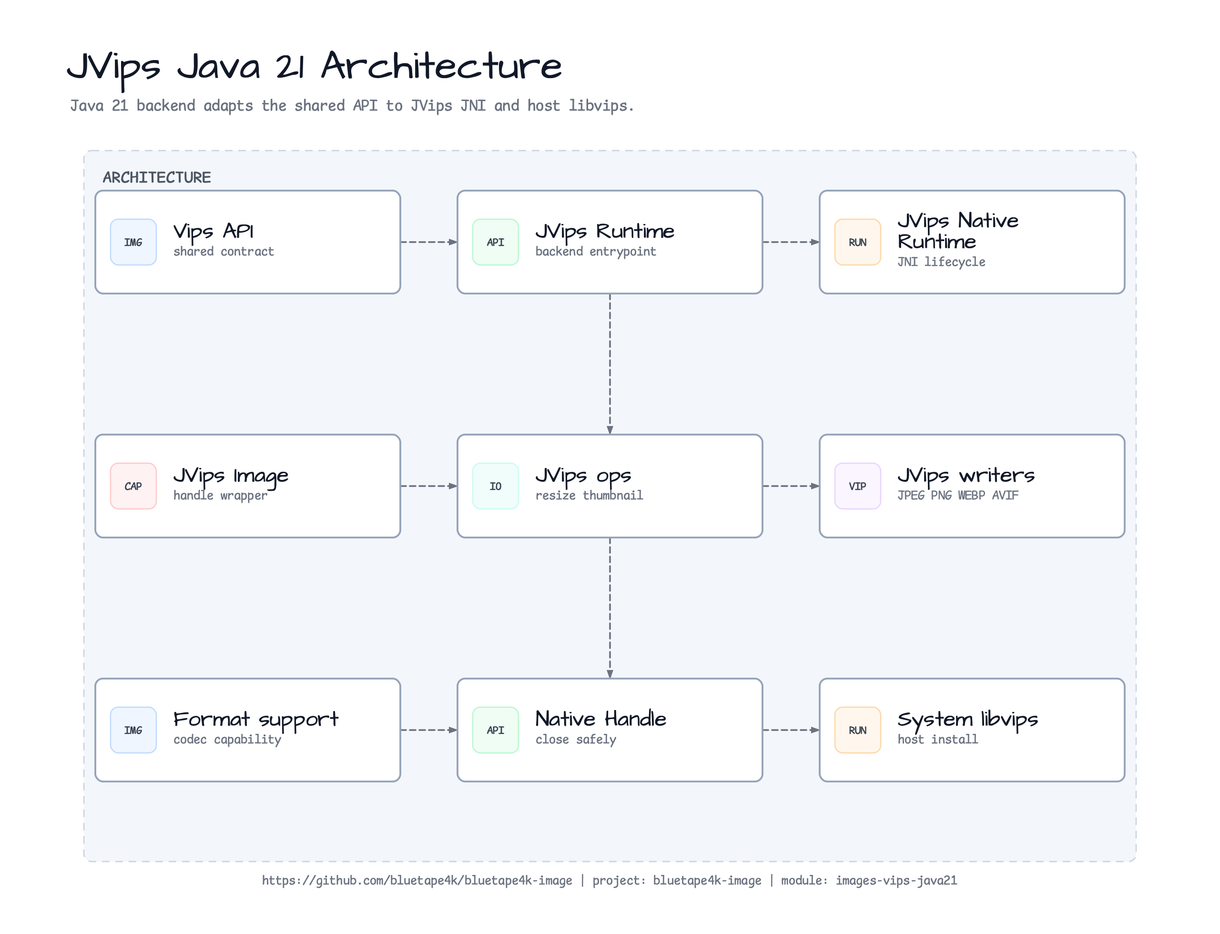Click the Java 21 backend description line

pyautogui.click(x=352, y=106)
